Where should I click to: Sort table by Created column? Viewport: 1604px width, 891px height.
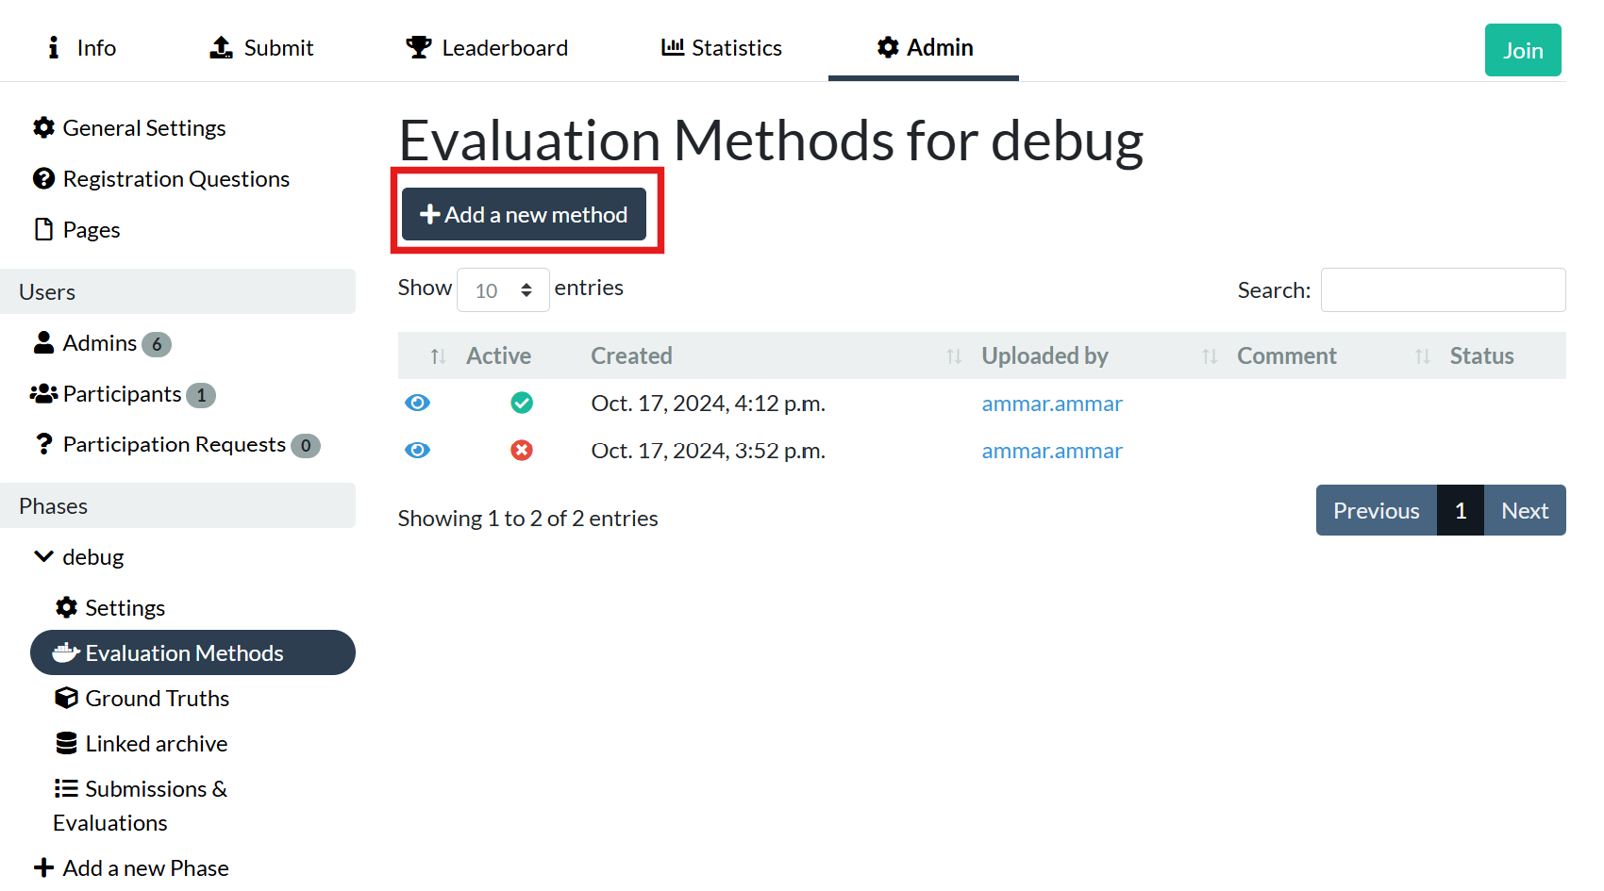[631, 355]
